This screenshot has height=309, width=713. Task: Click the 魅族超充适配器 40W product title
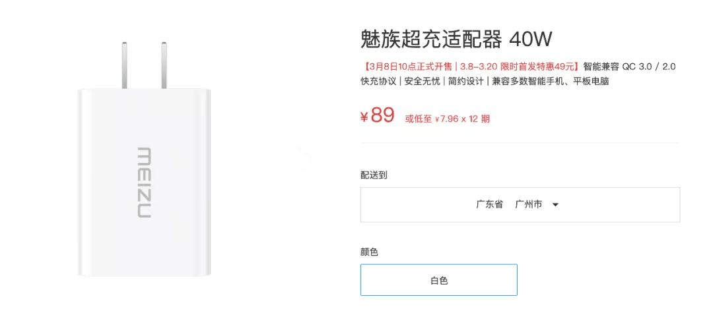(456, 39)
